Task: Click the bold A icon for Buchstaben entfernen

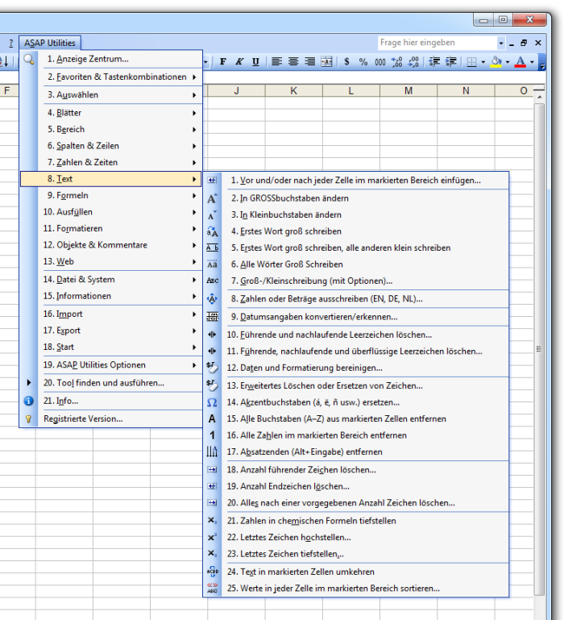Action: click(x=212, y=418)
